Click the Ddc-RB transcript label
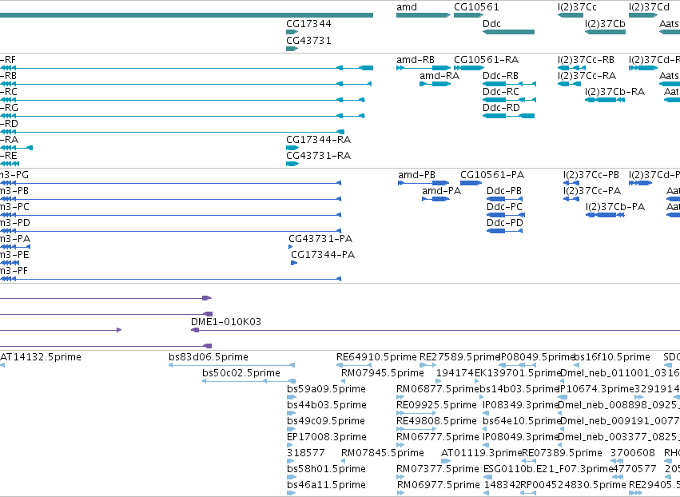The height and width of the screenshot is (497, 680). (x=500, y=76)
